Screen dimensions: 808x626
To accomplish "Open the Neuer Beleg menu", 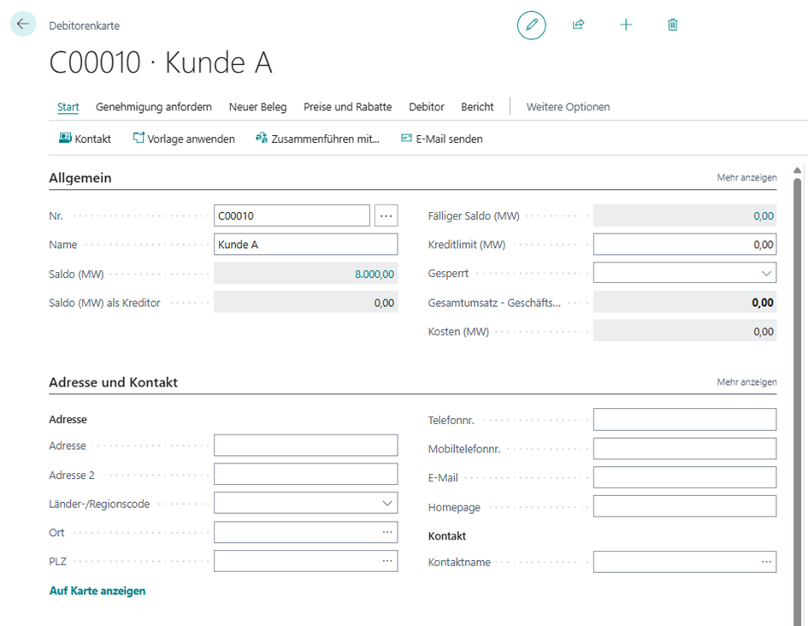I will [x=257, y=107].
